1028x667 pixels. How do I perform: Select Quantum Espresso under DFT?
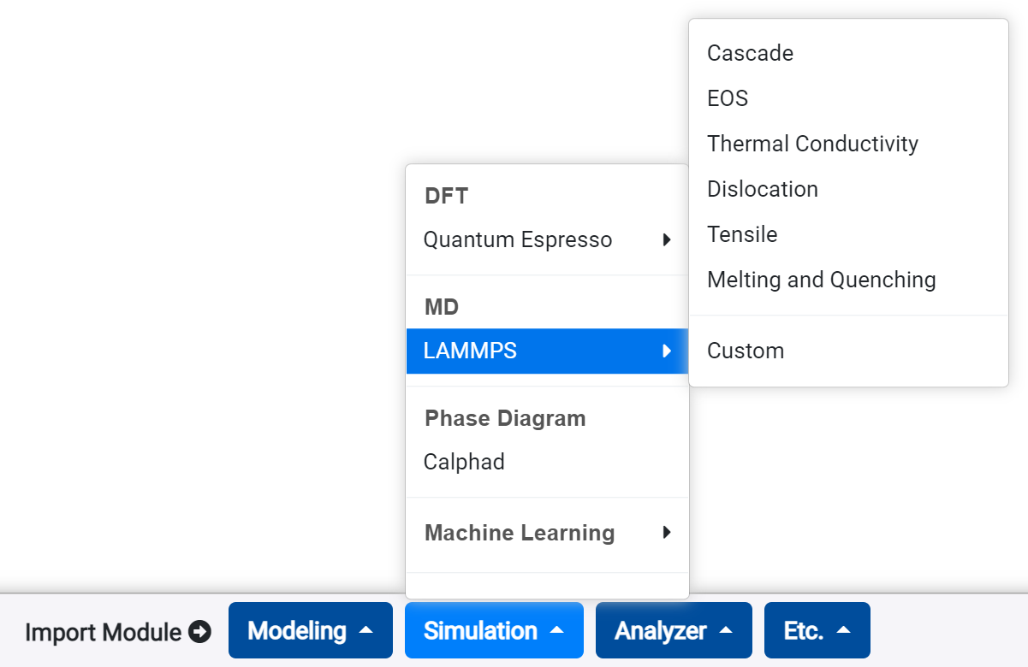(518, 239)
